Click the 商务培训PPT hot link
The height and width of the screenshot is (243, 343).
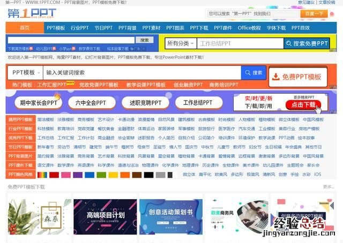[224, 85]
